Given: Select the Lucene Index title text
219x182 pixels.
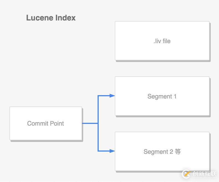Looking at the screenshot, I should (51, 18).
